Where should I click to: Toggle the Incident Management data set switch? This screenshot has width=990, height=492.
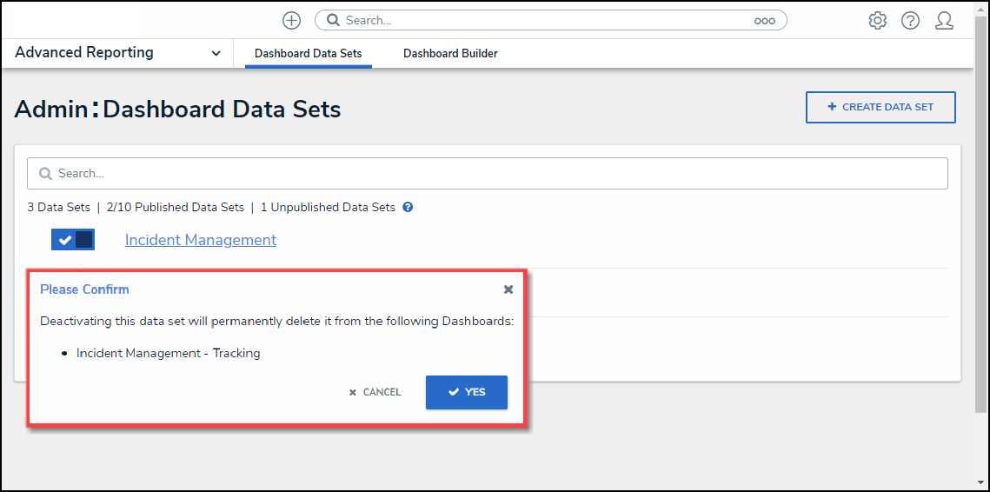73,240
